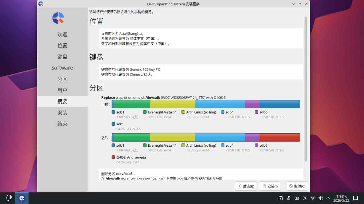Click the 安装(I) install button
This screenshot has width=364, height=204.
pyautogui.click(x=270, y=186)
